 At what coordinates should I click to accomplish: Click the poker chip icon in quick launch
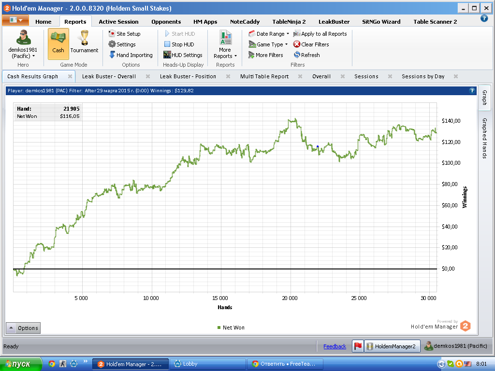74,364
